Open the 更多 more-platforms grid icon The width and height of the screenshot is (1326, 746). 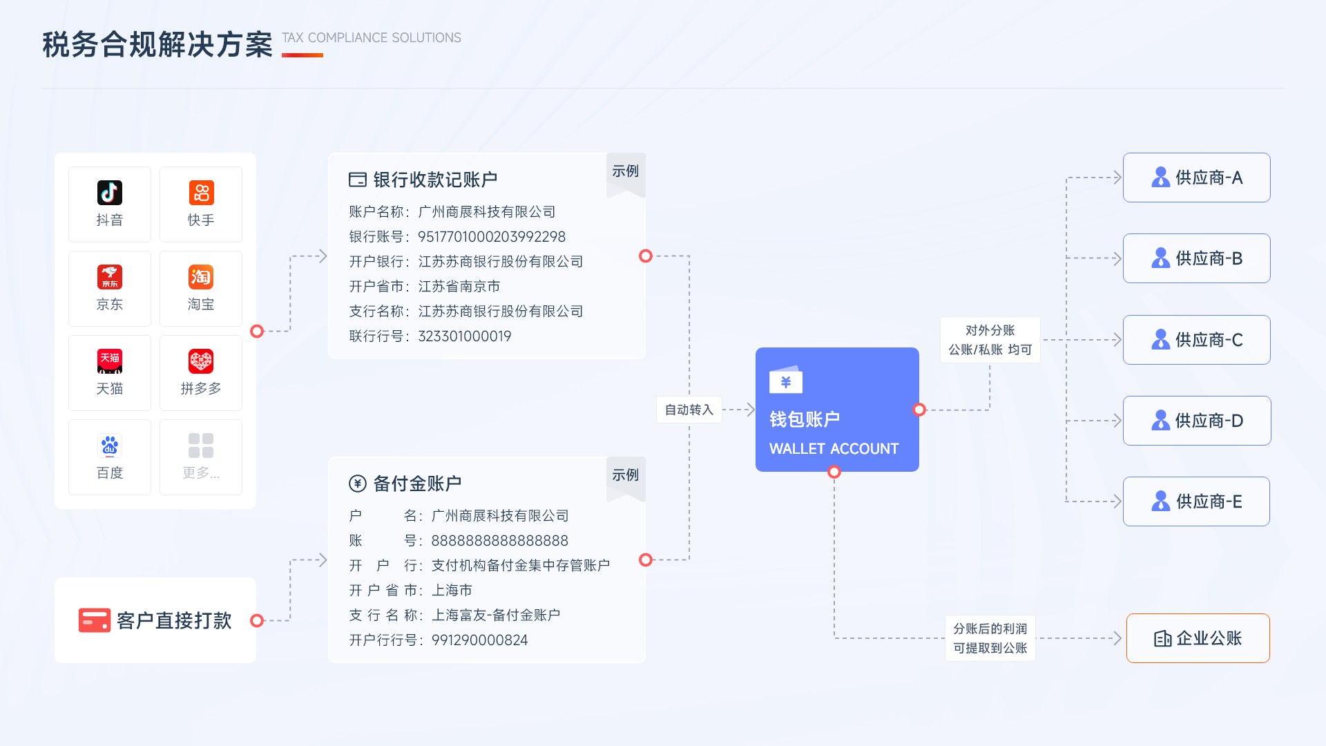pyautogui.click(x=201, y=446)
